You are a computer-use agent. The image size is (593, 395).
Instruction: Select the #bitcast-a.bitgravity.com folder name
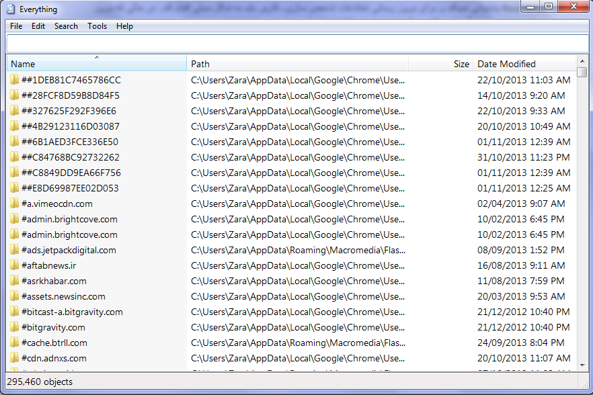72,312
